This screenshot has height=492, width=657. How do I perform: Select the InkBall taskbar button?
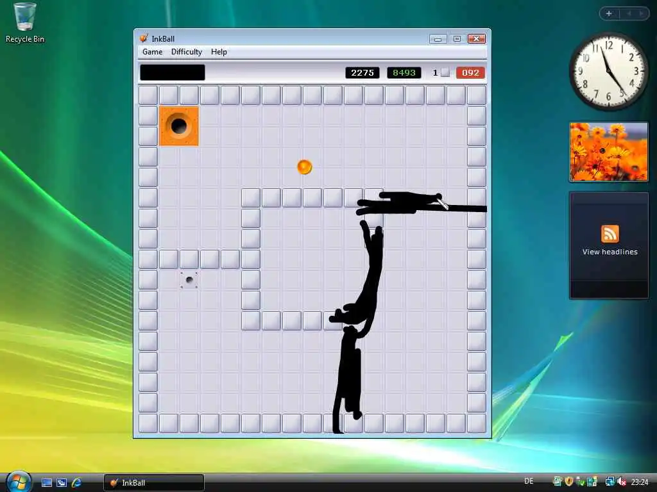click(154, 483)
